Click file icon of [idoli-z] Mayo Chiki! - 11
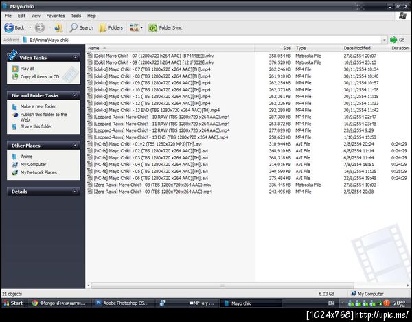The width and height of the screenshot is (412, 322). [90, 96]
